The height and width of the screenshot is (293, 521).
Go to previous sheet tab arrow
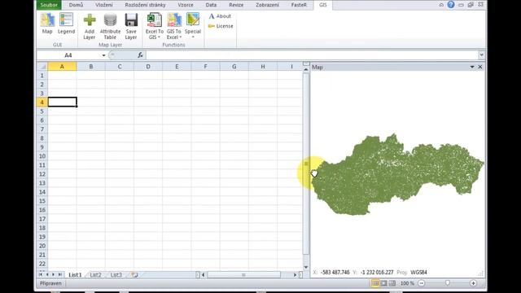coord(47,274)
